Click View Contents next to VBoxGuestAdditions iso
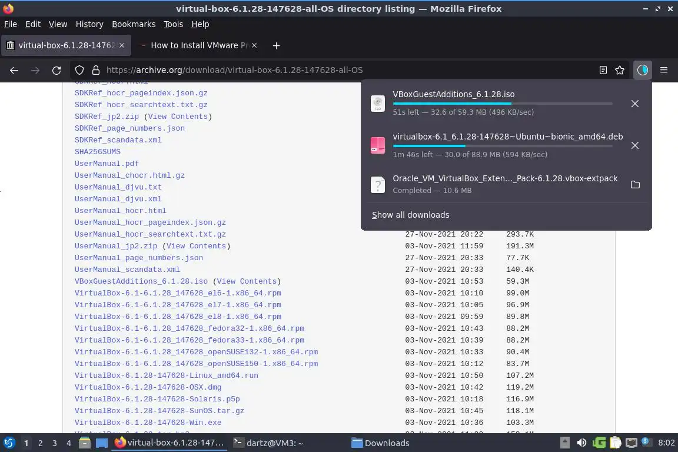Screen dimensions: 678x452 (x=247, y=281)
